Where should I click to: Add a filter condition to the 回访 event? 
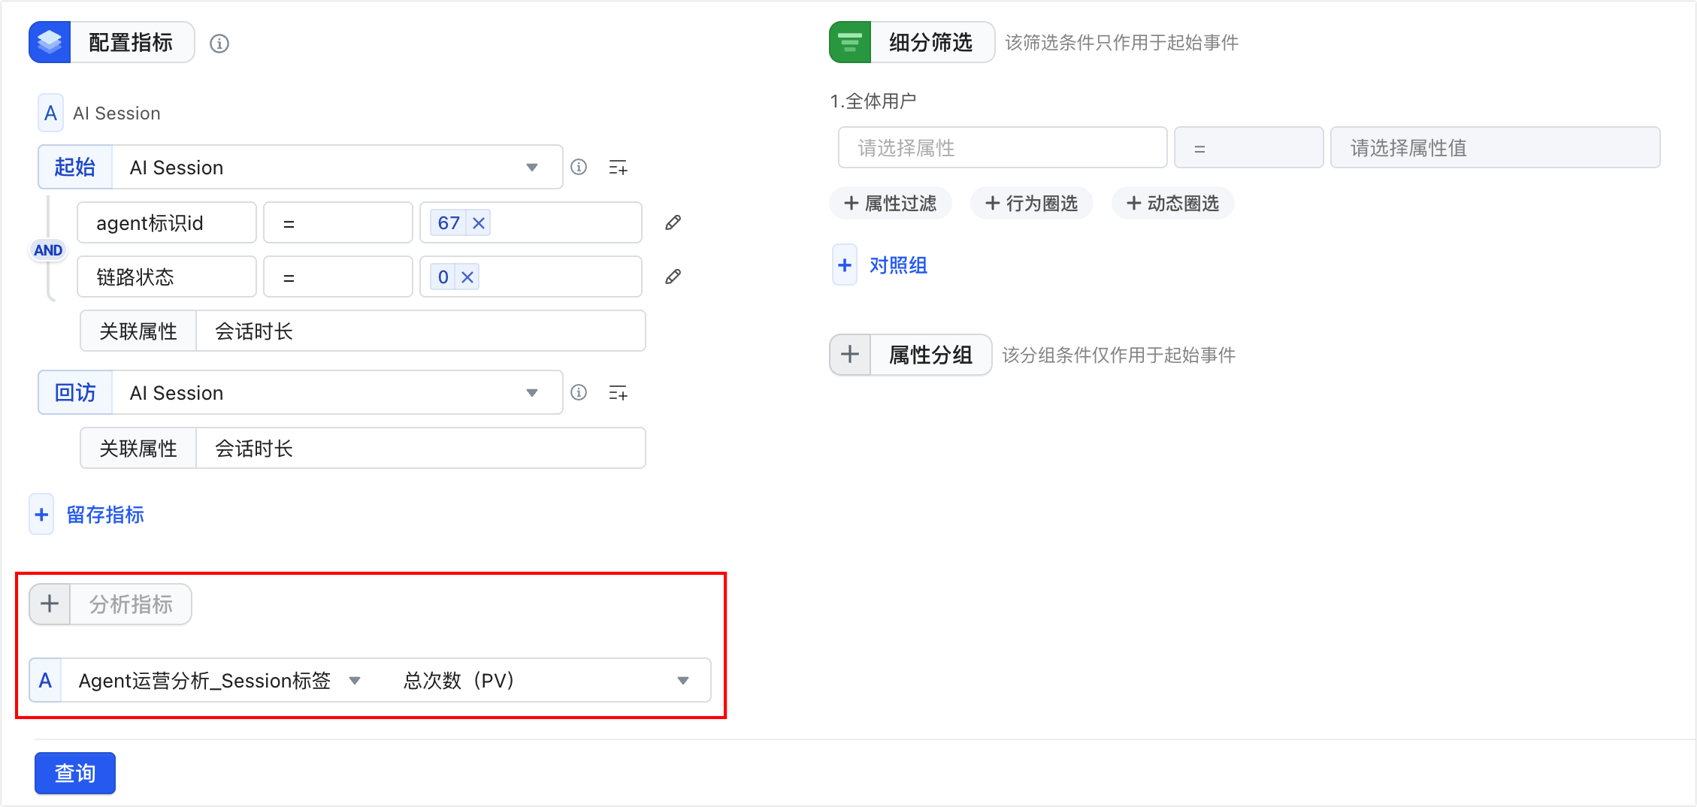(x=618, y=393)
